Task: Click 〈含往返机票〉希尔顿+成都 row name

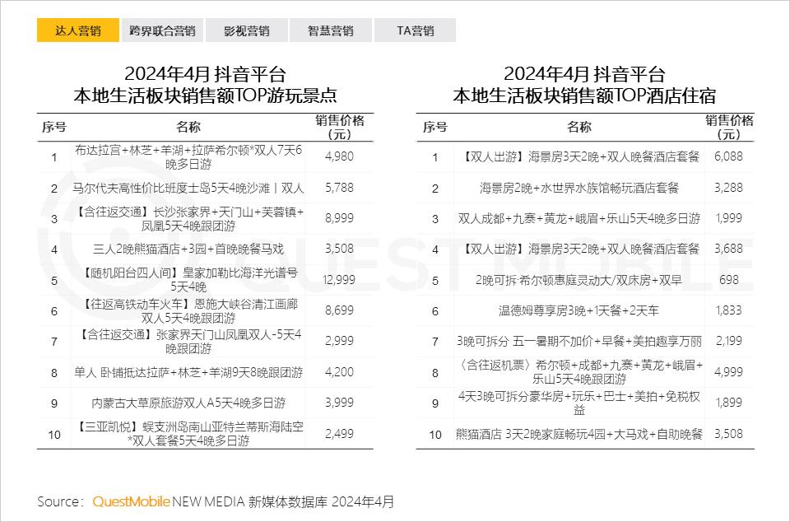Action: [x=579, y=372]
